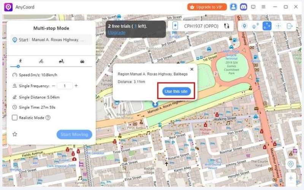Open the user account profile icon
Viewport: 304px width, 190px height.
click(x=233, y=7)
